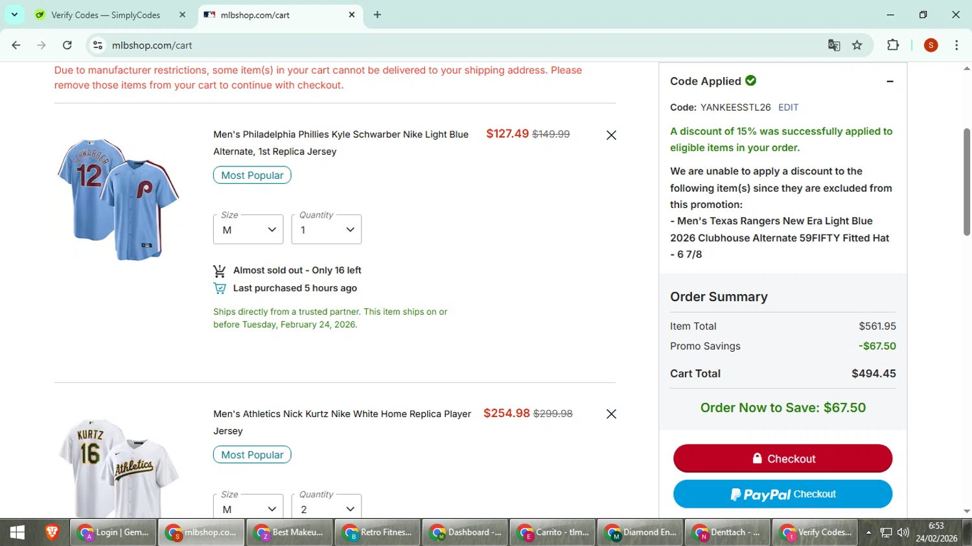
Task: Launch Brave browser from the taskbar
Action: pyautogui.click(x=52, y=532)
